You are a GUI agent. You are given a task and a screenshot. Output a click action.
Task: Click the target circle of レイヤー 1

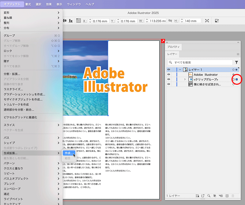233,70
